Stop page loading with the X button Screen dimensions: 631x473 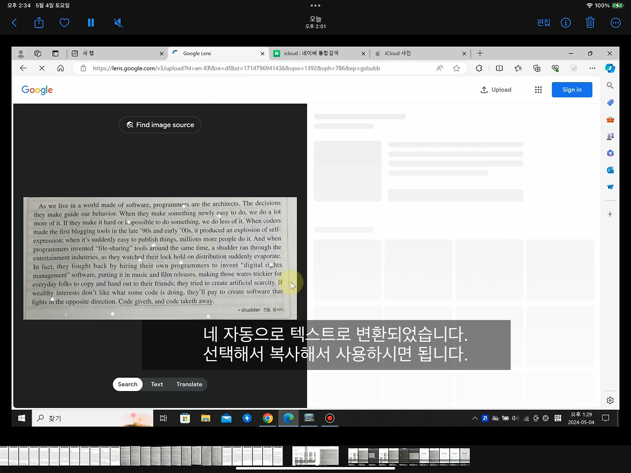click(42, 68)
